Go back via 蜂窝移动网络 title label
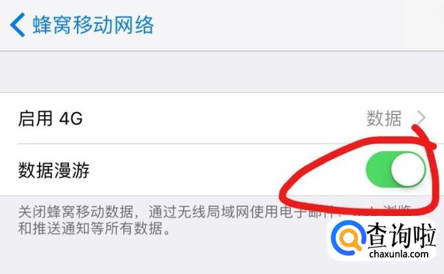This screenshot has height=274, width=444. (93, 25)
